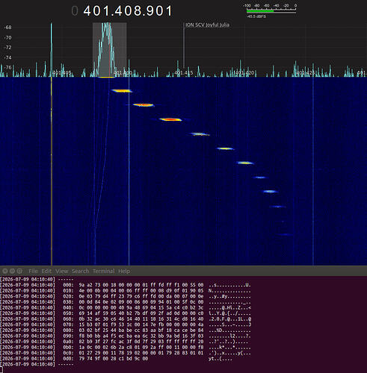Screen dimensions: 367x373
Task: Open the terminal Search menu
Action: click(x=80, y=271)
